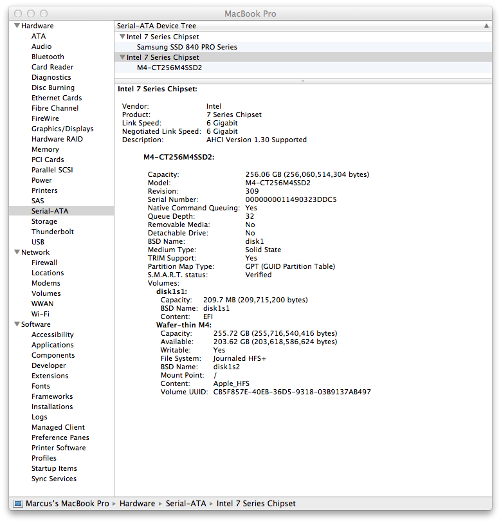Click the pane split divider handle dot
Image resolution: width=501 pixels, height=523 pixels.
click(x=303, y=80)
